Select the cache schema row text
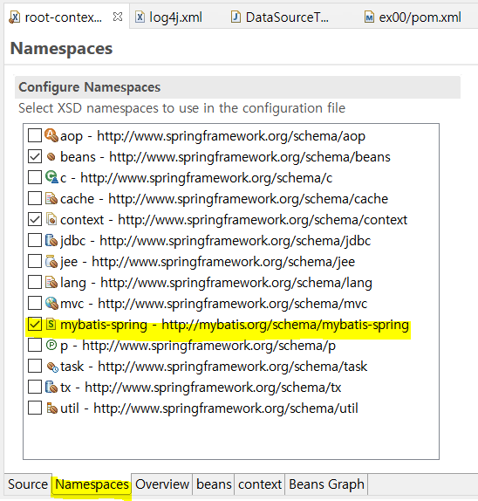Viewport: 478px width, 501px height. pos(224,199)
